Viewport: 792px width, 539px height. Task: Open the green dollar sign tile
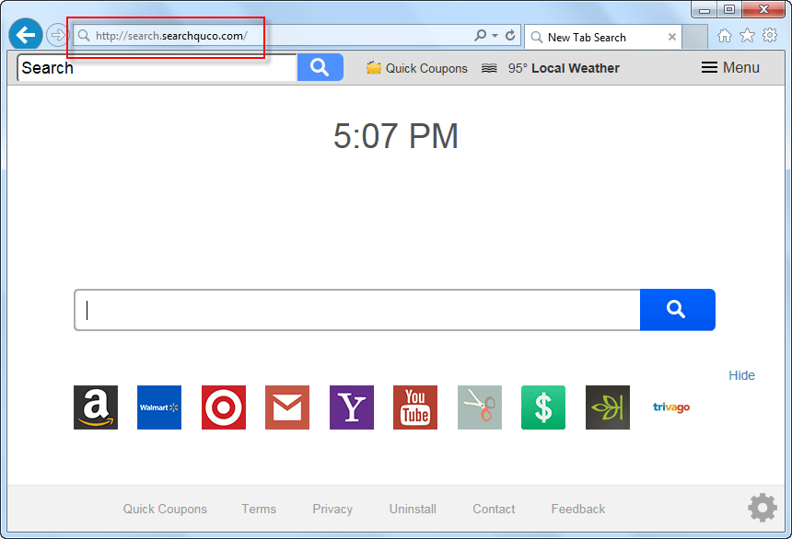[x=543, y=407]
